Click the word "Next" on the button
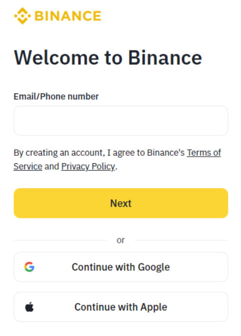241x336 pixels. 120,203
